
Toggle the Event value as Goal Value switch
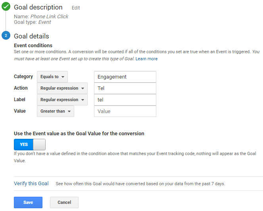tap(30, 144)
